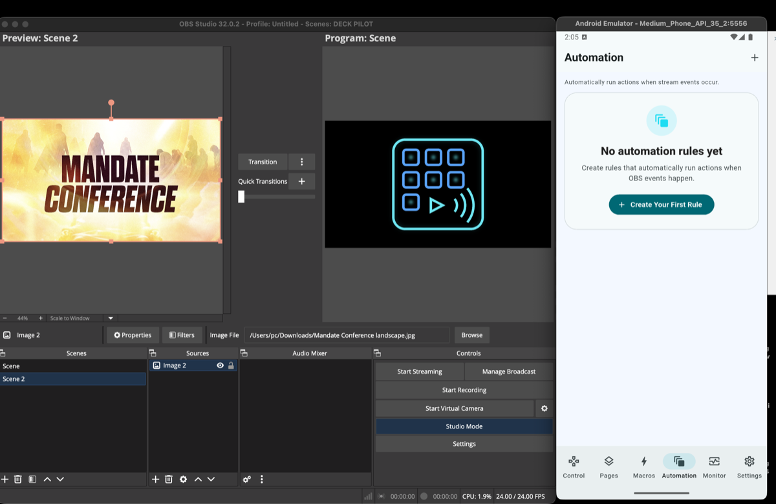The width and height of the screenshot is (776, 504).
Task: Switch to the Pages tab in Deck Pilot
Action: click(x=609, y=466)
